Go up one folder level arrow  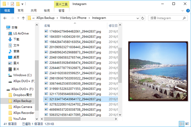click(23, 18)
